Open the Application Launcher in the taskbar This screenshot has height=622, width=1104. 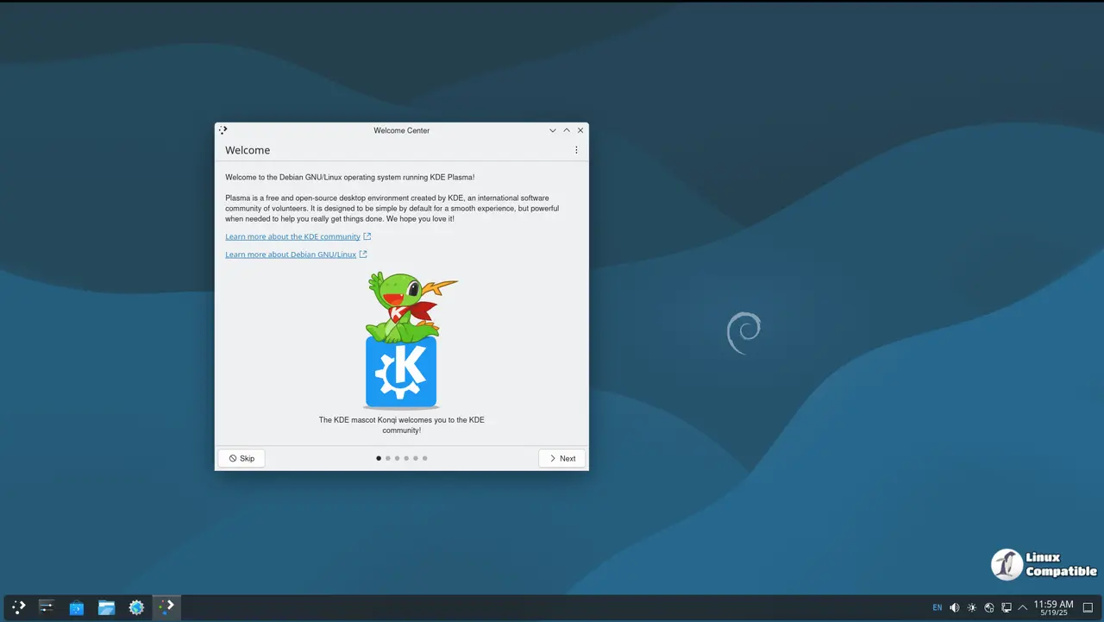pos(17,607)
